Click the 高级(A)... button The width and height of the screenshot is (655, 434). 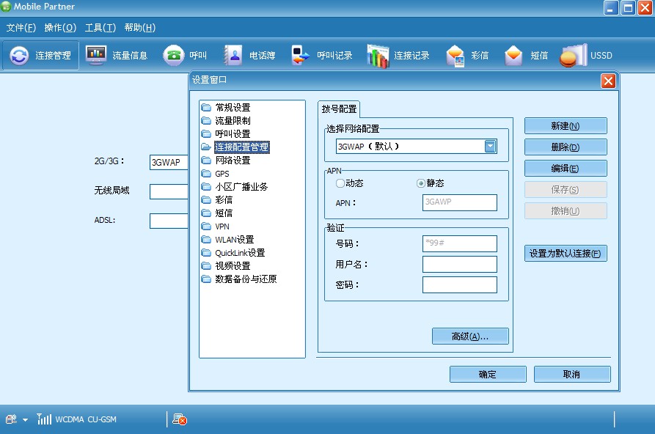(x=469, y=336)
